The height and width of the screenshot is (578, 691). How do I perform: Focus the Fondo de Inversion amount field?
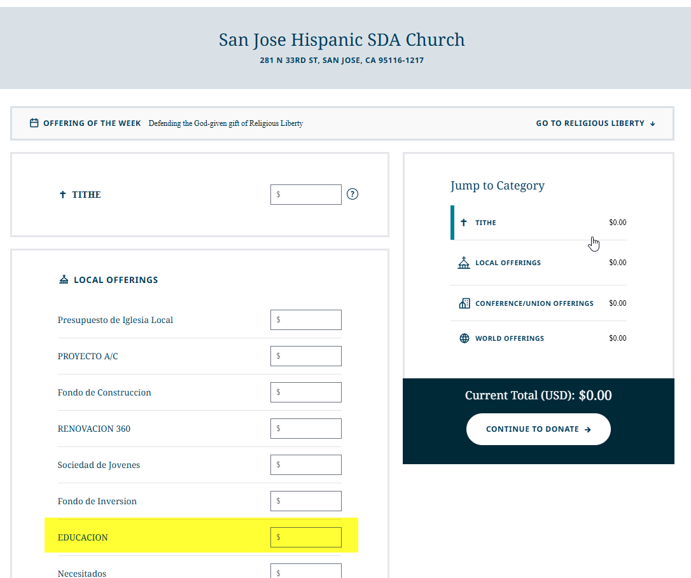pyautogui.click(x=306, y=501)
